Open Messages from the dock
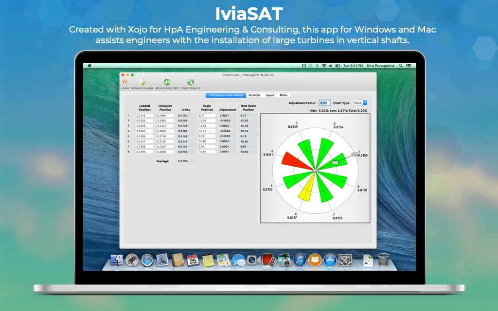The height and width of the screenshot is (311, 498). point(238,260)
